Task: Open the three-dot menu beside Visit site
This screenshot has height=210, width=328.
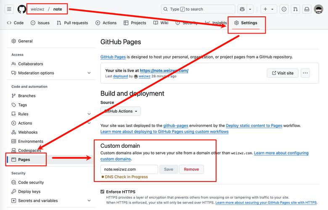Action: coord(305,73)
